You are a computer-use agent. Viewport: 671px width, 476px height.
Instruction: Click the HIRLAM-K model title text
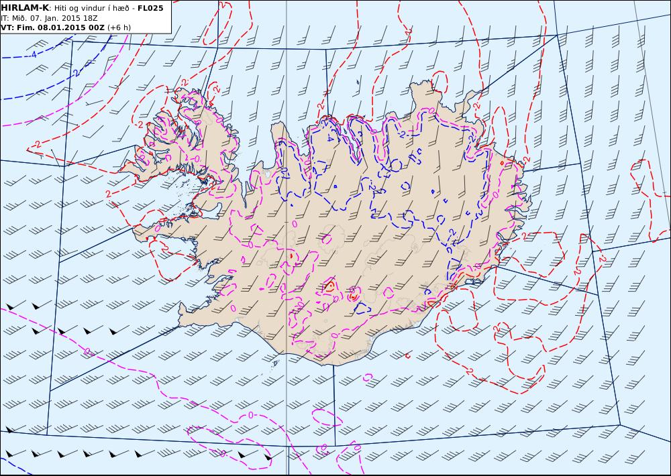coord(24,7)
